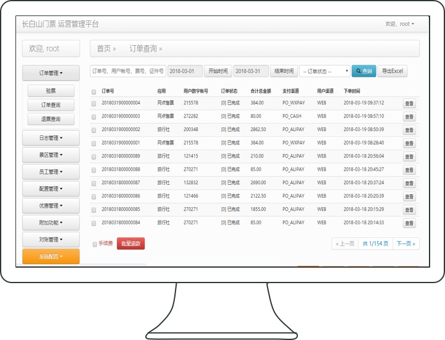Open the 验票 submenu item

coord(51,91)
